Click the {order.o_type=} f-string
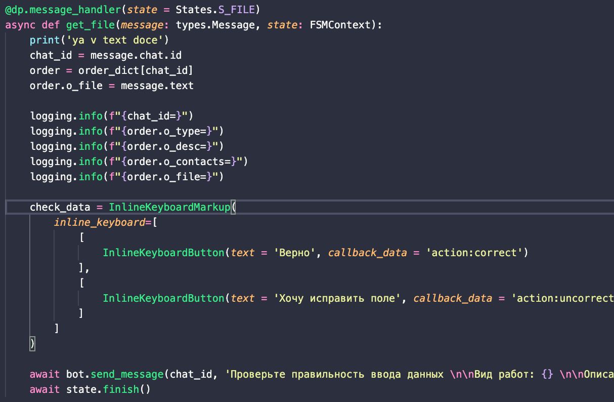The width and height of the screenshot is (614, 402). 163,131
